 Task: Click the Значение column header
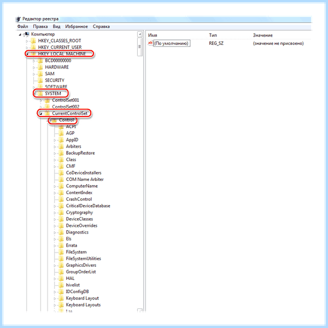(x=263, y=36)
